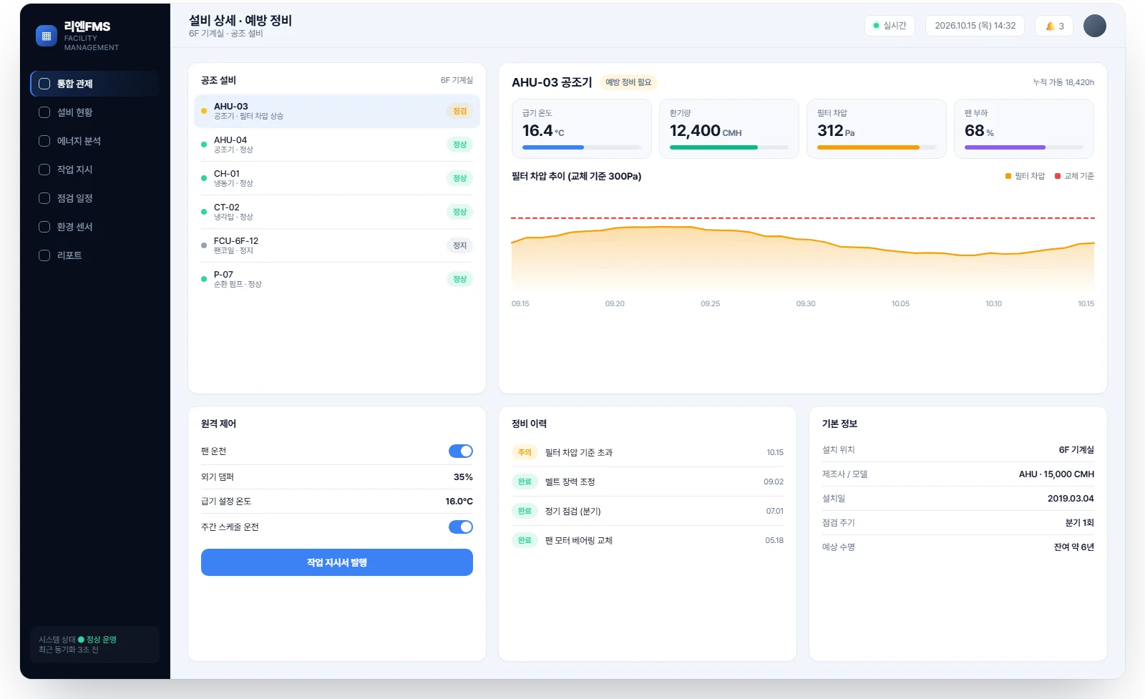This screenshot has height=699, width=1145.
Task: Click the 급기 온도 progress bar
Action: tap(582, 147)
